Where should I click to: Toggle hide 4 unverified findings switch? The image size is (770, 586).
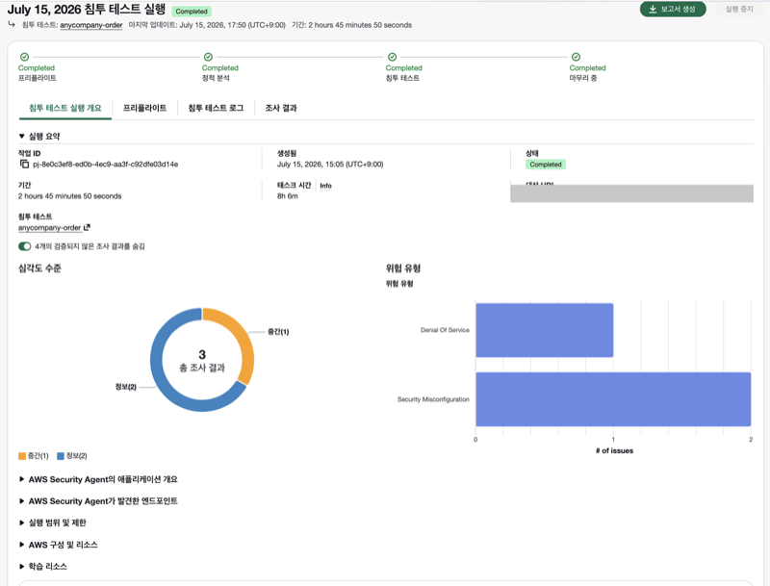tap(25, 246)
